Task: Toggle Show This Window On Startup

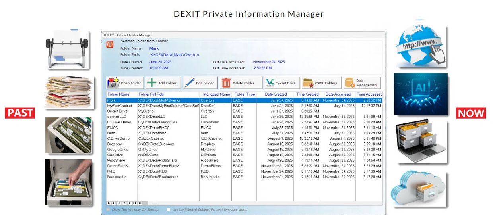Action: click(x=109, y=209)
